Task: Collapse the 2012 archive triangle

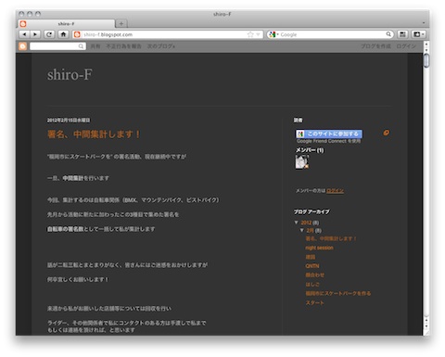Action: 297,223
